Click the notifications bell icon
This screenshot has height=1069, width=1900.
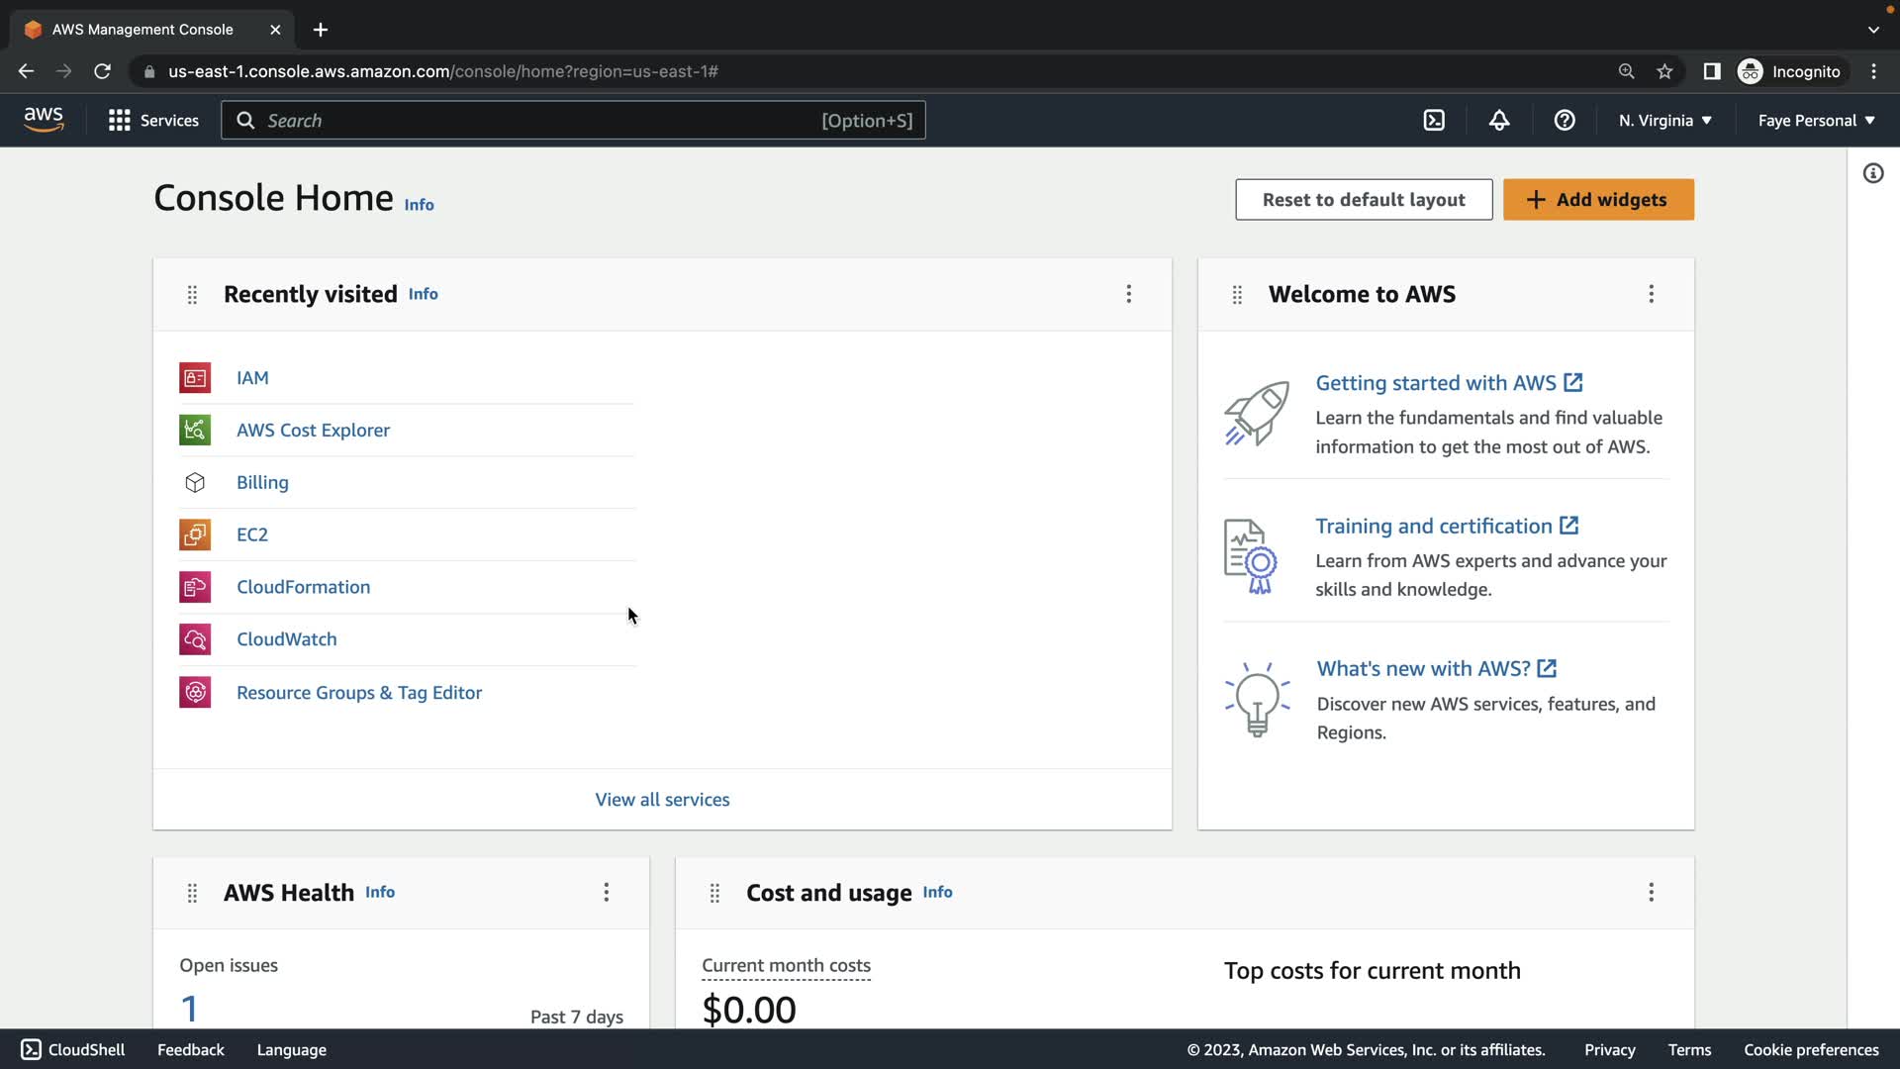point(1499,121)
